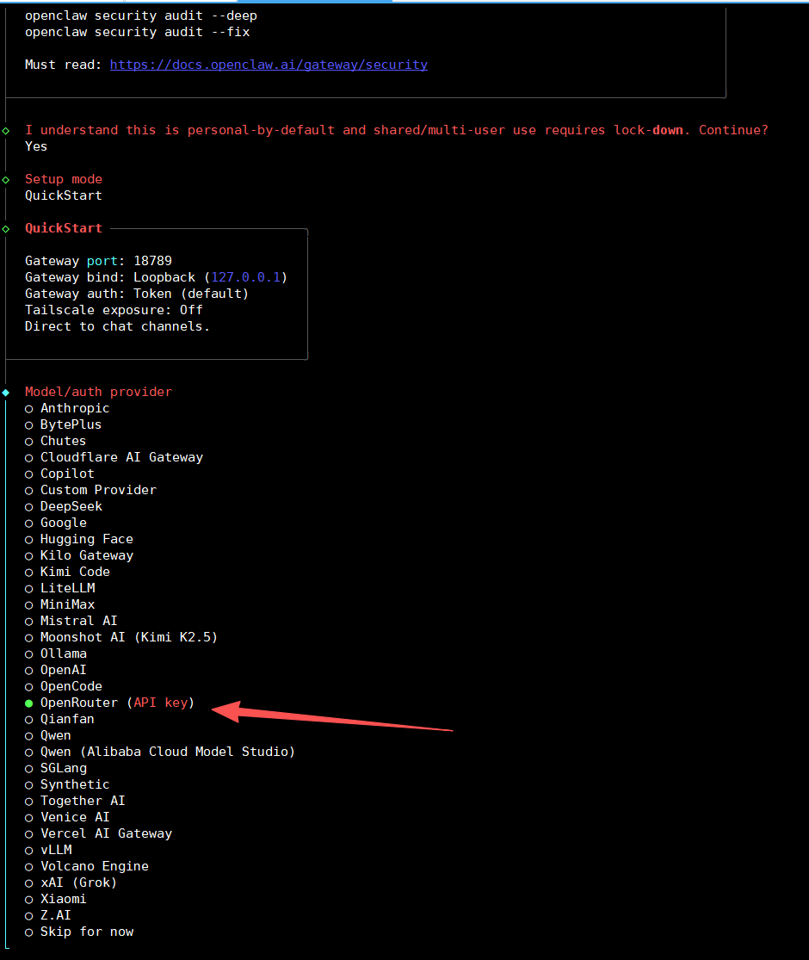The width and height of the screenshot is (809, 960).
Task: Open the docs.openclaw.ai gateway security link
Action: 269,65
